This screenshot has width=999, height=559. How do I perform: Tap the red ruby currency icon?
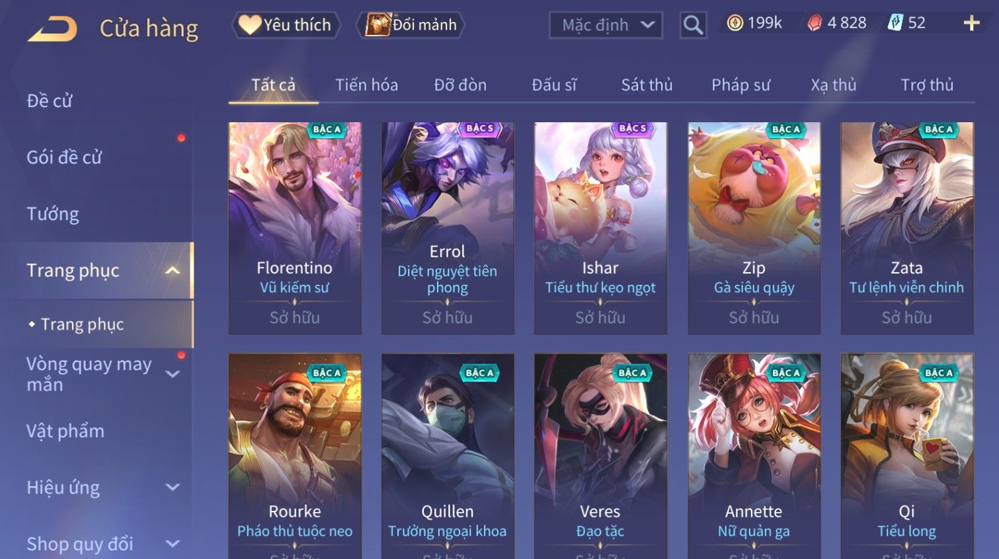click(815, 23)
